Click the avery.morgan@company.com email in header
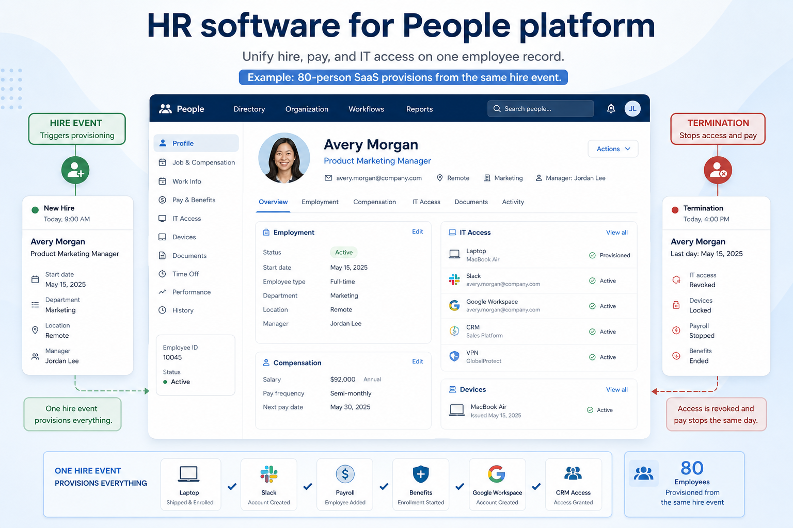Screen dimensions: 793x528 click(x=379, y=178)
